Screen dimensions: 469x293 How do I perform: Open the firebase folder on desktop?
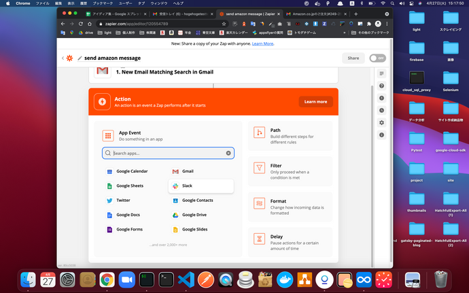[x=417, y=51]
